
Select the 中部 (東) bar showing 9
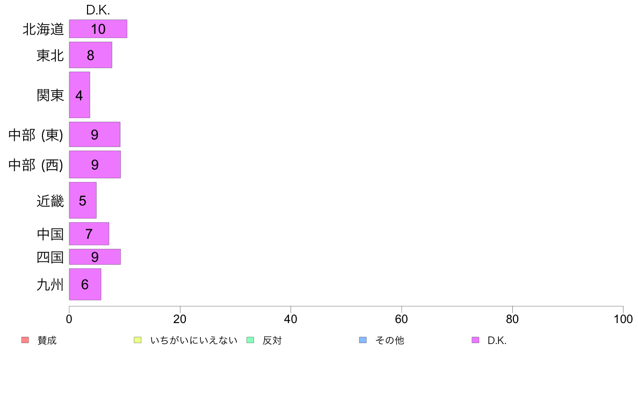95,134
